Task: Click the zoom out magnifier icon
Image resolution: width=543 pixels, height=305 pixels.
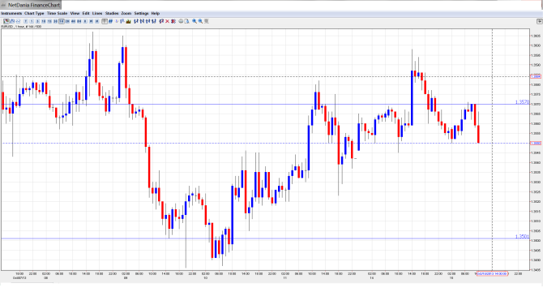Action: pos(200,21)
